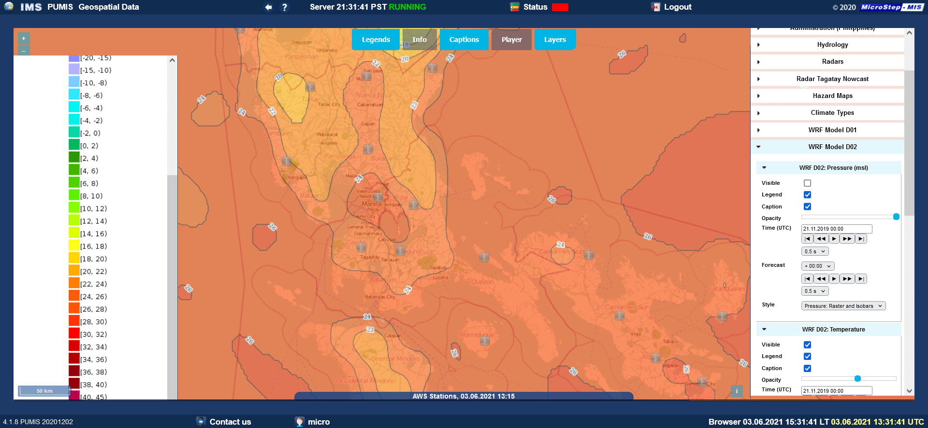Uncheck Legend for WRF D02 Pressure
928x428 pixels.
click(x=807, y=195)
